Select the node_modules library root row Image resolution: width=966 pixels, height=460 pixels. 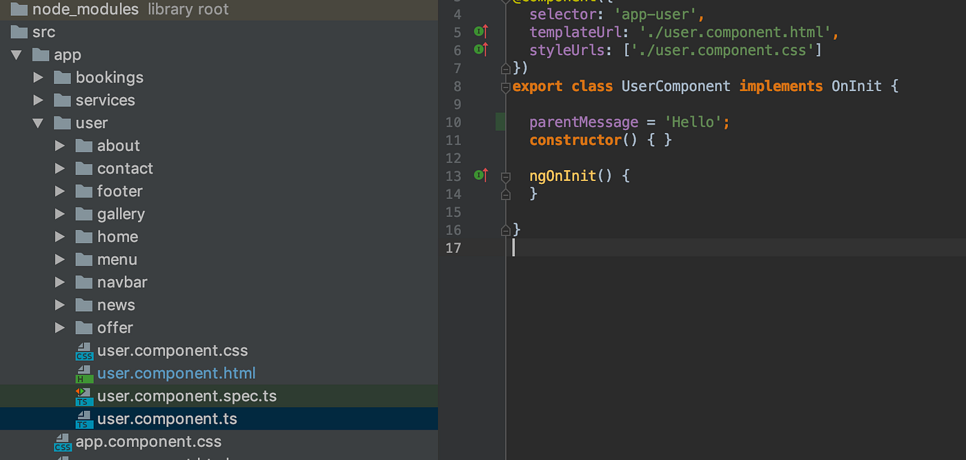point(219,10)
